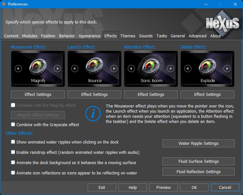Enable animated water ripples when clicking dock
Image resolution: width=243 pixels, height=195 pixels.
tap(13, 142)
